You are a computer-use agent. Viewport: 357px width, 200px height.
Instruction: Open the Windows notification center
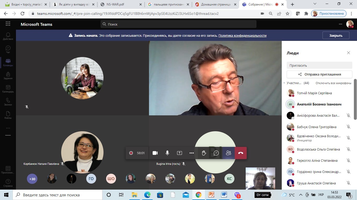tap(349, 195)
